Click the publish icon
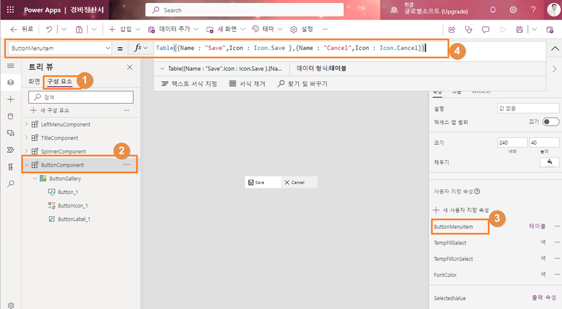Screen dimensions: 562x309 pos(550,29)
